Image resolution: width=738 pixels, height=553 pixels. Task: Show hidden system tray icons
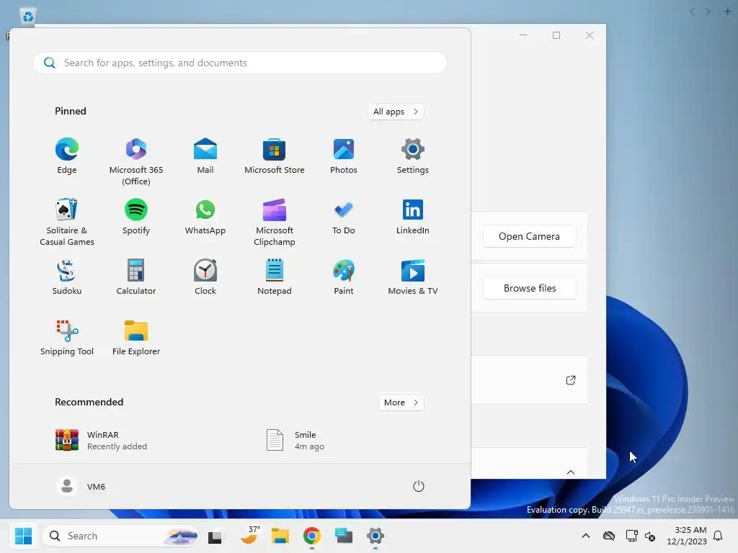[585, 536]
